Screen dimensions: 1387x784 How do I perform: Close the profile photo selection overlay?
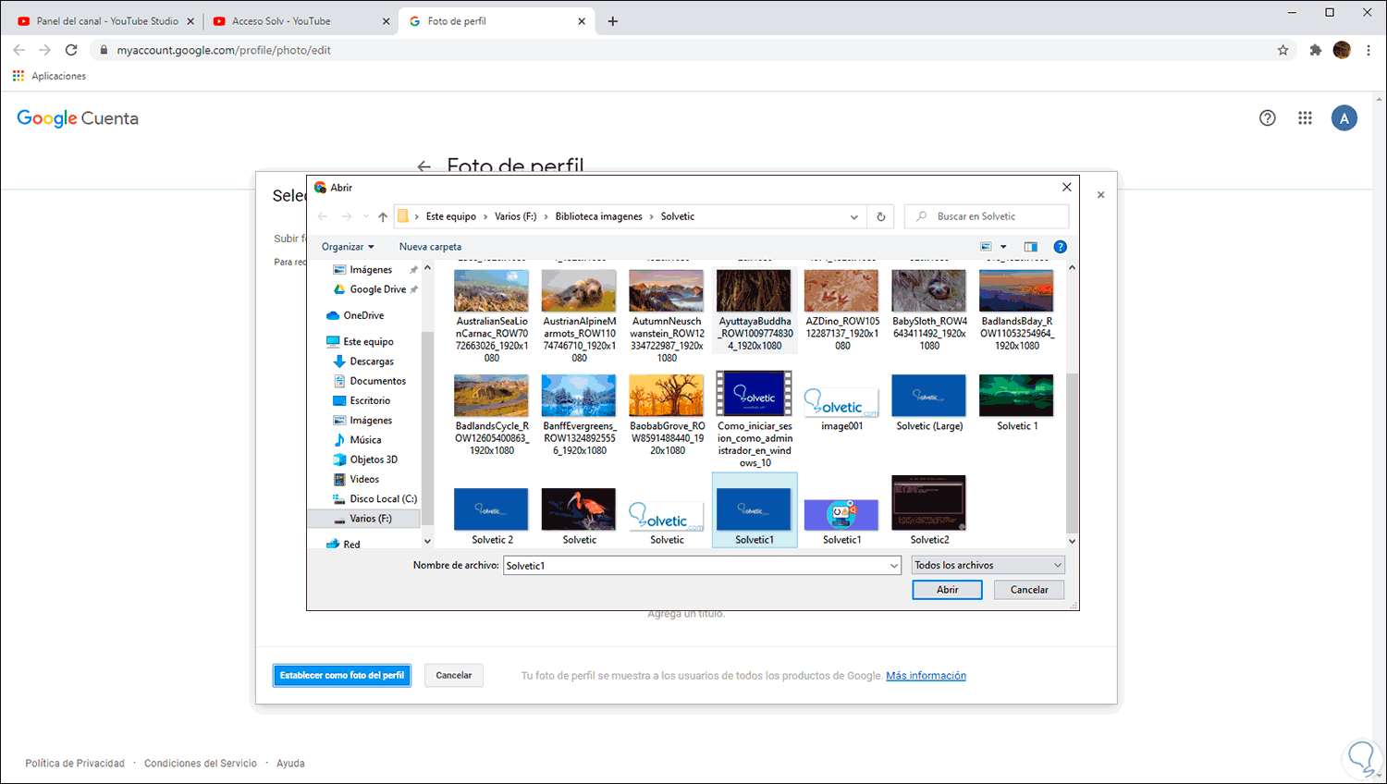pos(1100,195)
